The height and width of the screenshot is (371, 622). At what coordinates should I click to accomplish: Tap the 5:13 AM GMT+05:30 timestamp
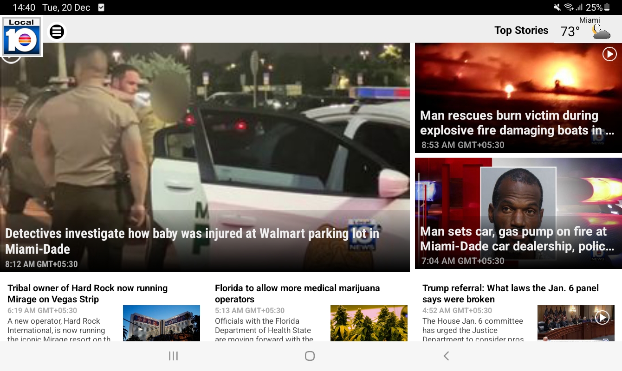(x=250, y=311)
